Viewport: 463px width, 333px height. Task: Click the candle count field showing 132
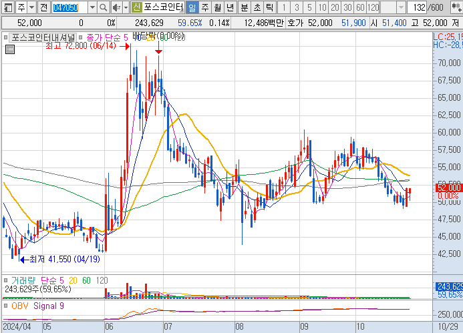[417, 7]
